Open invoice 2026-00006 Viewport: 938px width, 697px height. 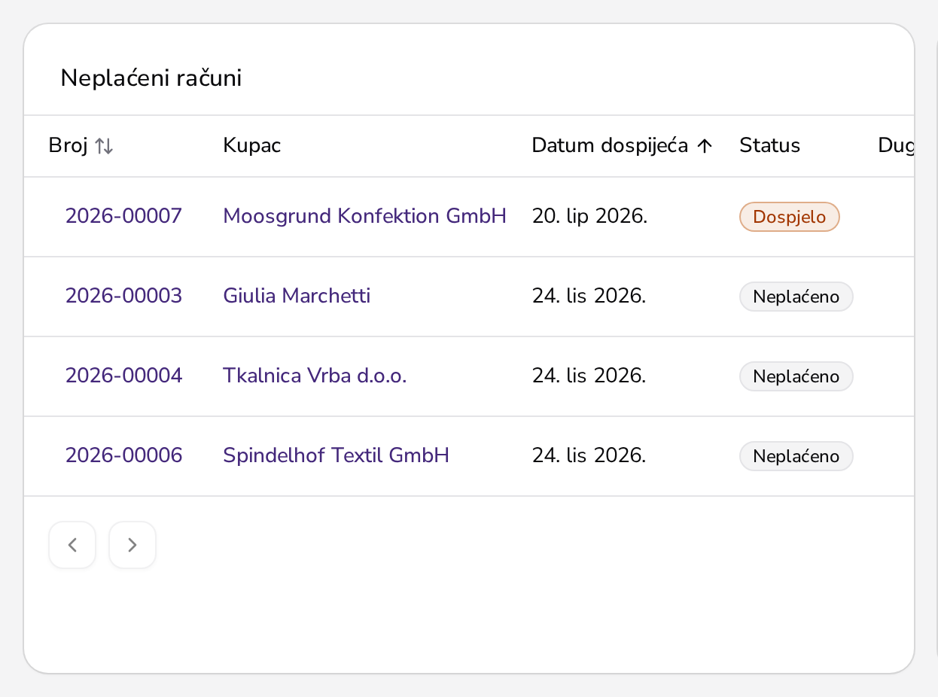123,456
